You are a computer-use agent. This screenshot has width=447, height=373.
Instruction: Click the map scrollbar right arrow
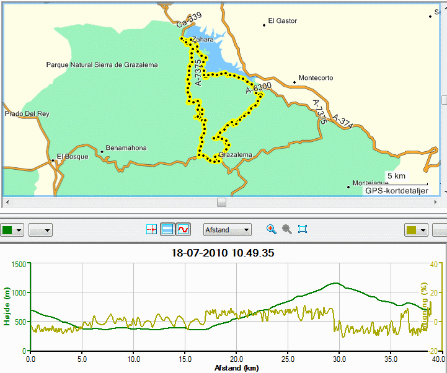pos(436,203)
